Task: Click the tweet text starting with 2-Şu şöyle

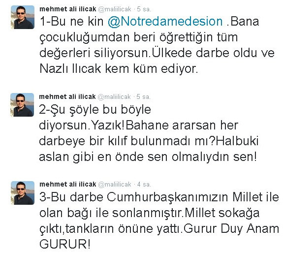Action: 149,133
